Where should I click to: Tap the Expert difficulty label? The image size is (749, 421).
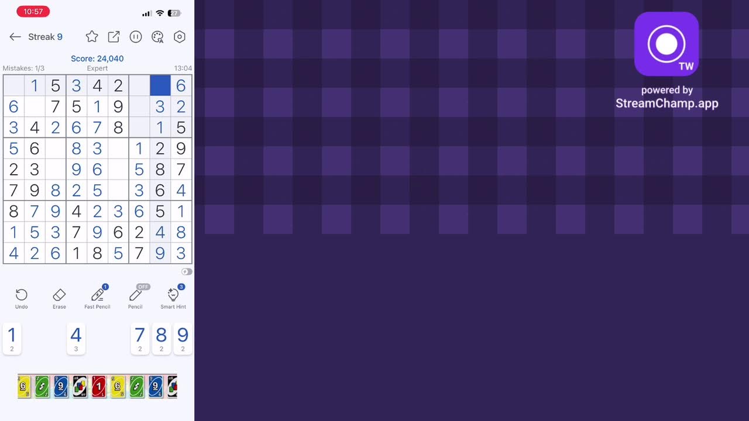tap(97, 68)
